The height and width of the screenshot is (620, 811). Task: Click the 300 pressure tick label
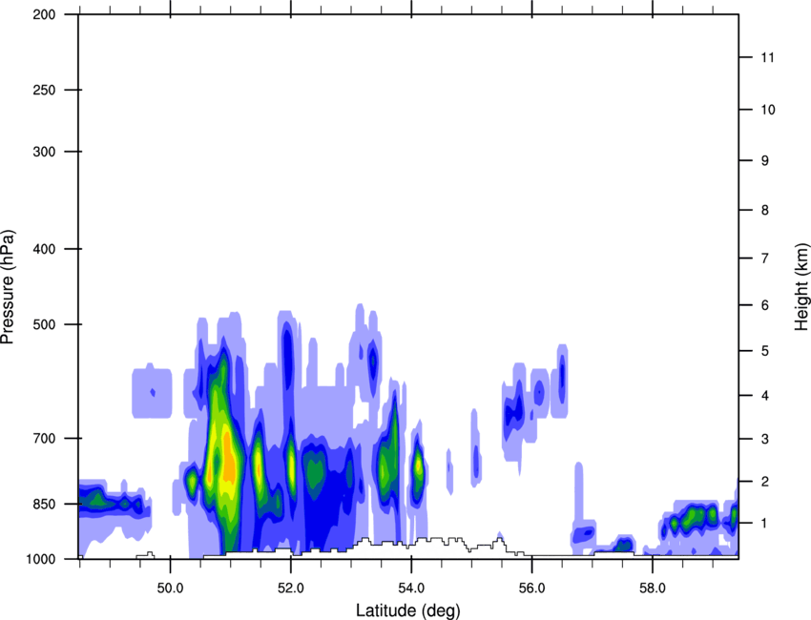(44, 152)
